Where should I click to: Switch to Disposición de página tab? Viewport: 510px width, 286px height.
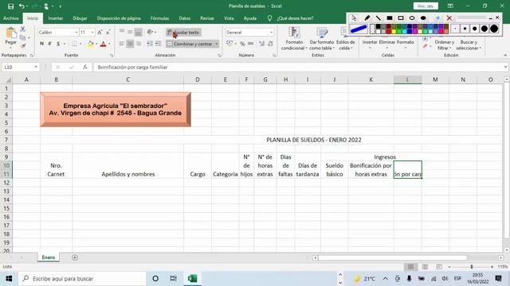coord(119,18)
